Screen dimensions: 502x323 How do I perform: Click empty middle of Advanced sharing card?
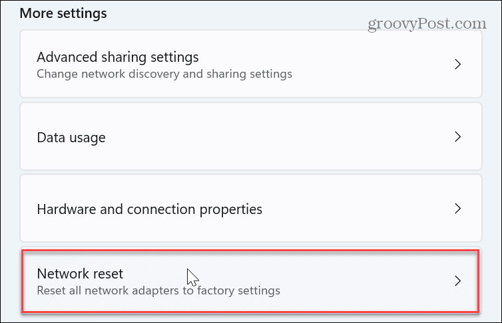[373, 64]
